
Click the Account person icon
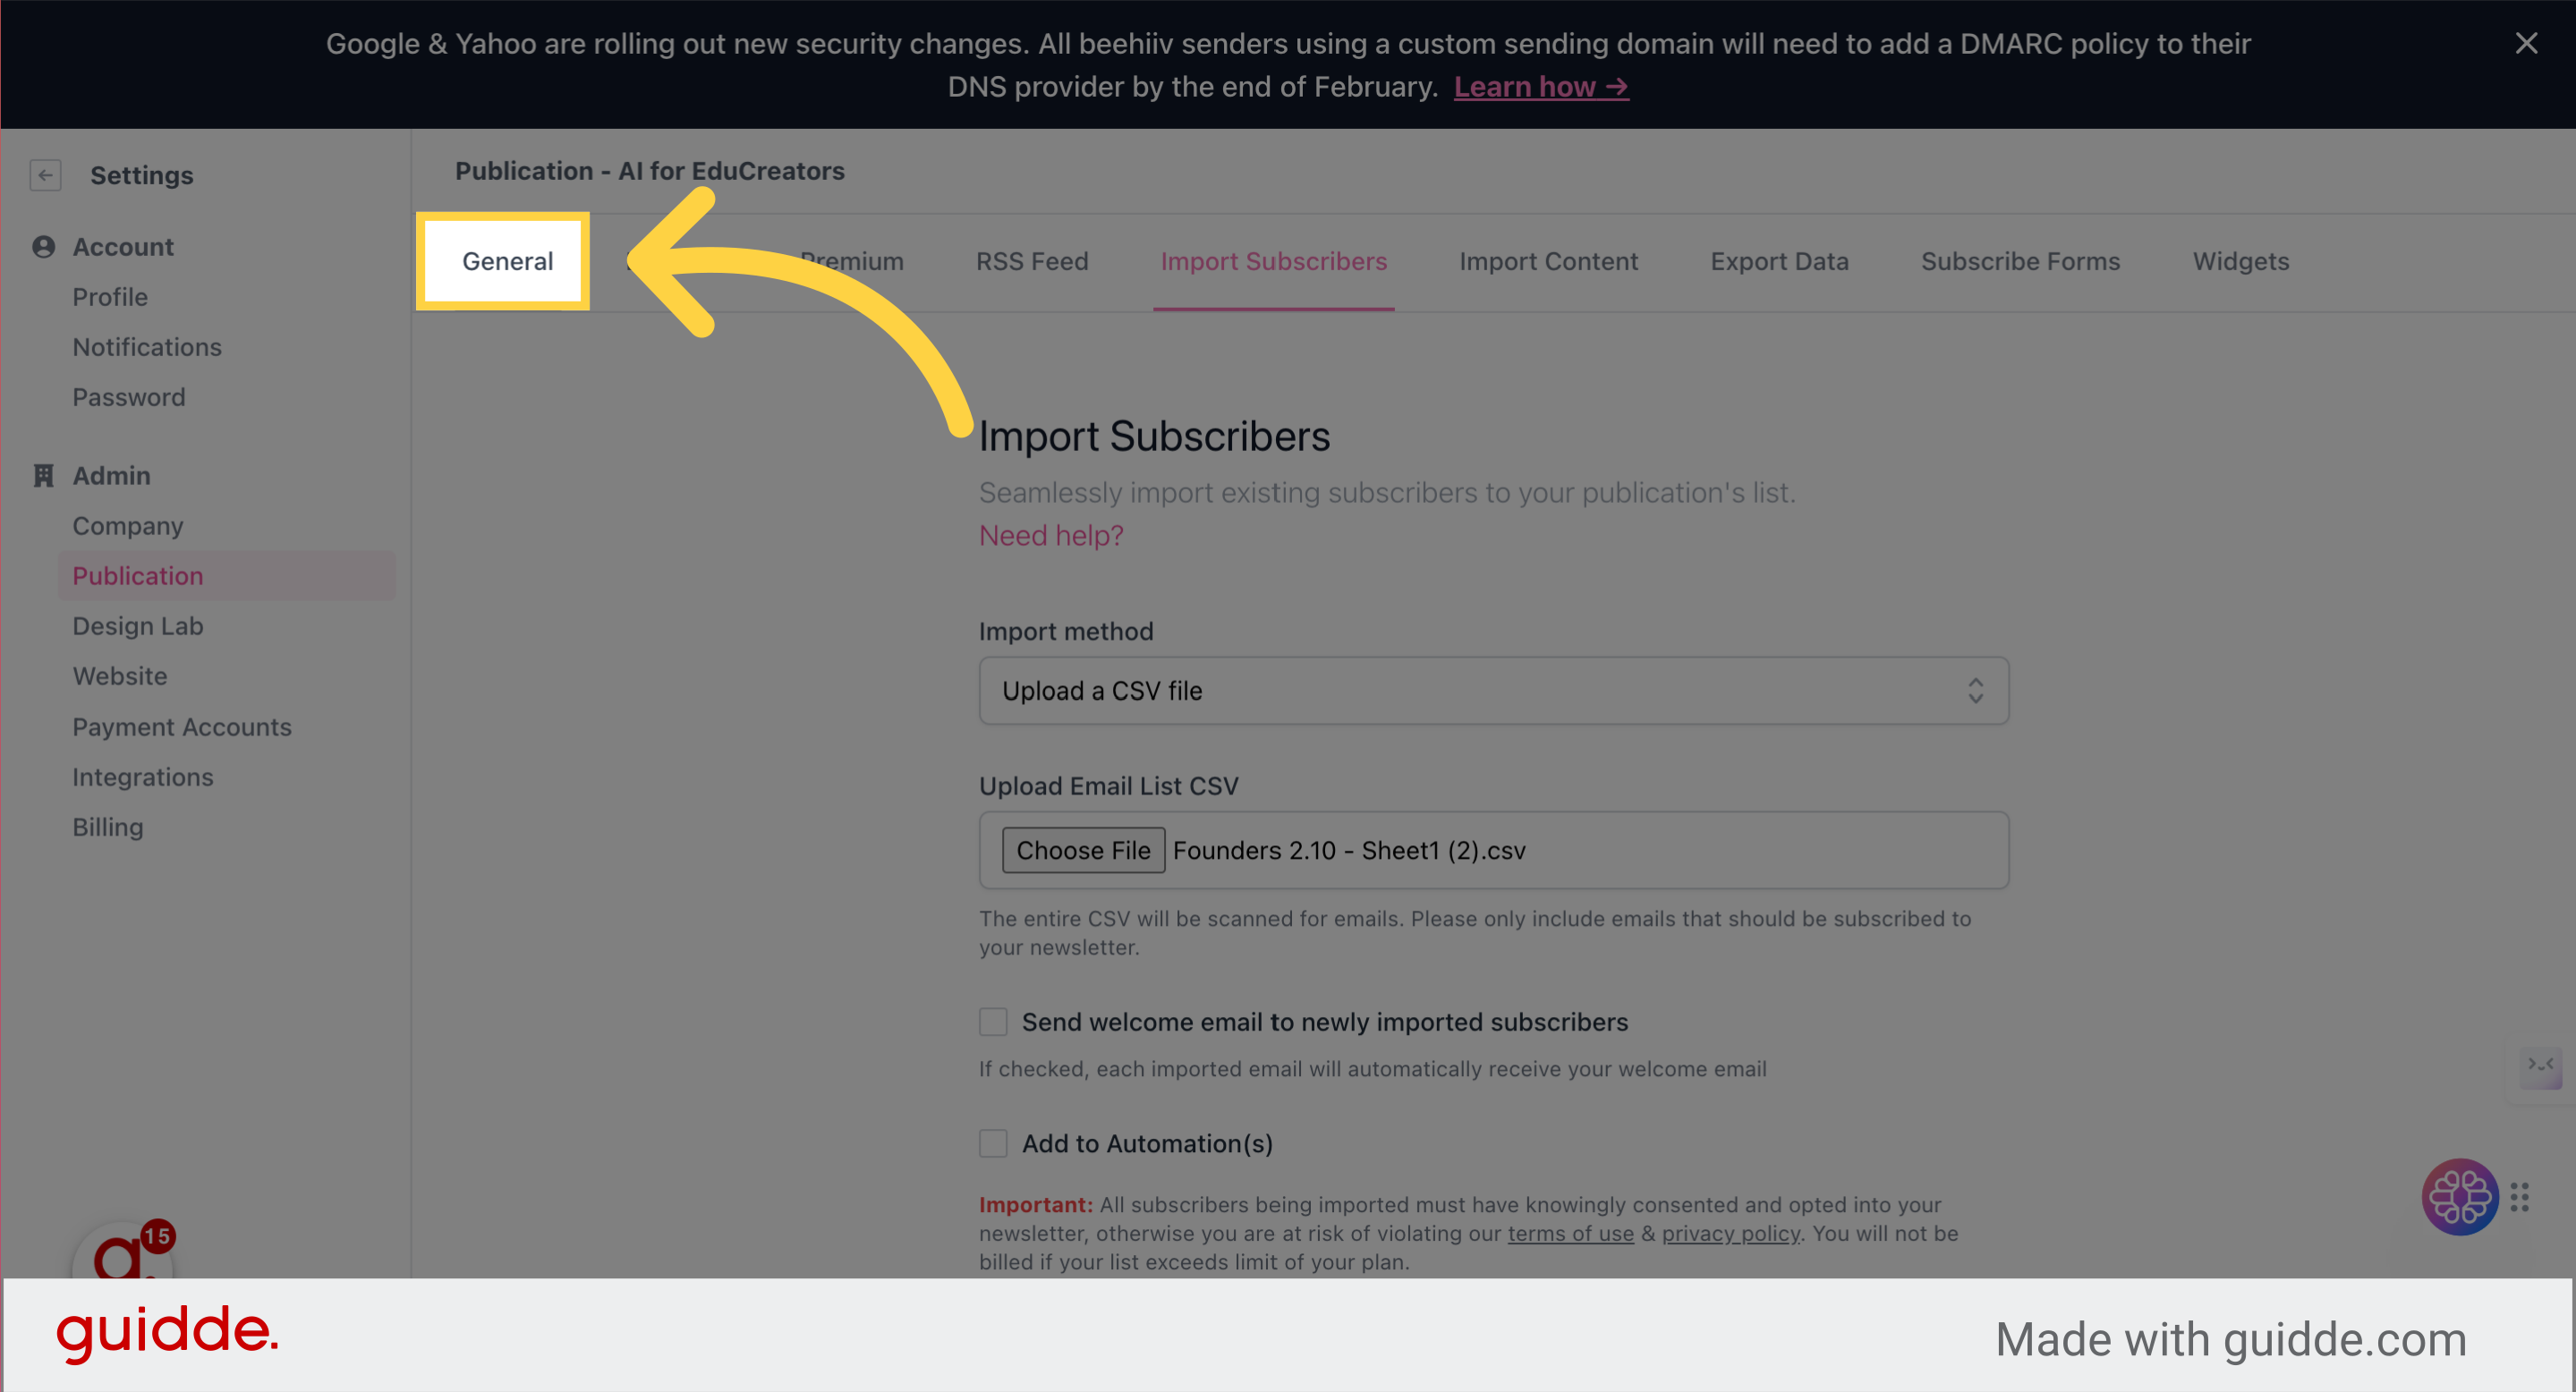(x=43, y=247)
